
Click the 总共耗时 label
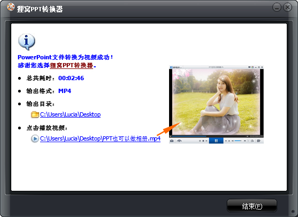pos(41,78)
